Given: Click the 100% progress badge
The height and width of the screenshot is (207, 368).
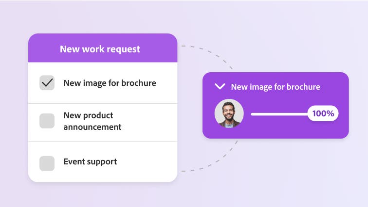Looking at the screenshot, I should [x=323, y=114].
